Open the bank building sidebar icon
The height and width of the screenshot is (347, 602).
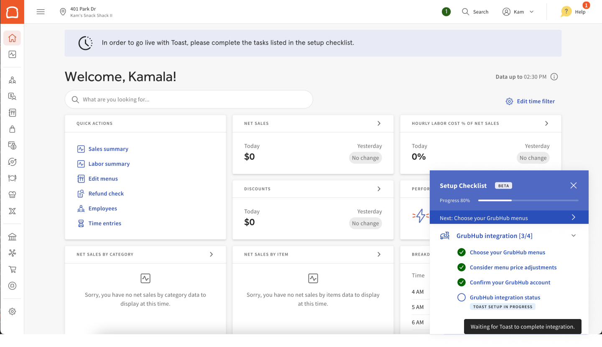coord(12,237)
